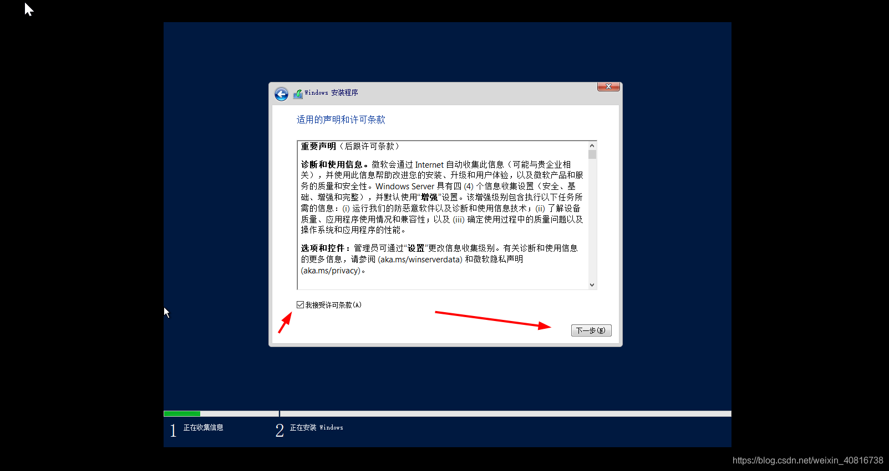Viewport: 889px width, 471px height.
Task: Click the (aka.ms/privacy) text
Action: 331,271
